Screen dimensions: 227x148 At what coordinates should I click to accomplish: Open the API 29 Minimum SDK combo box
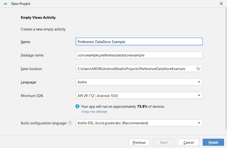coord(139,95)
